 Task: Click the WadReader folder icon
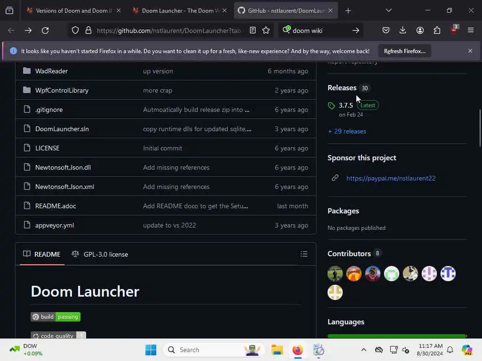(x=27, y=71)
